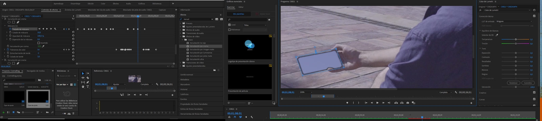
Task: Click pen mask tool under first Incrustación por croma
Action: click(18, 22)
